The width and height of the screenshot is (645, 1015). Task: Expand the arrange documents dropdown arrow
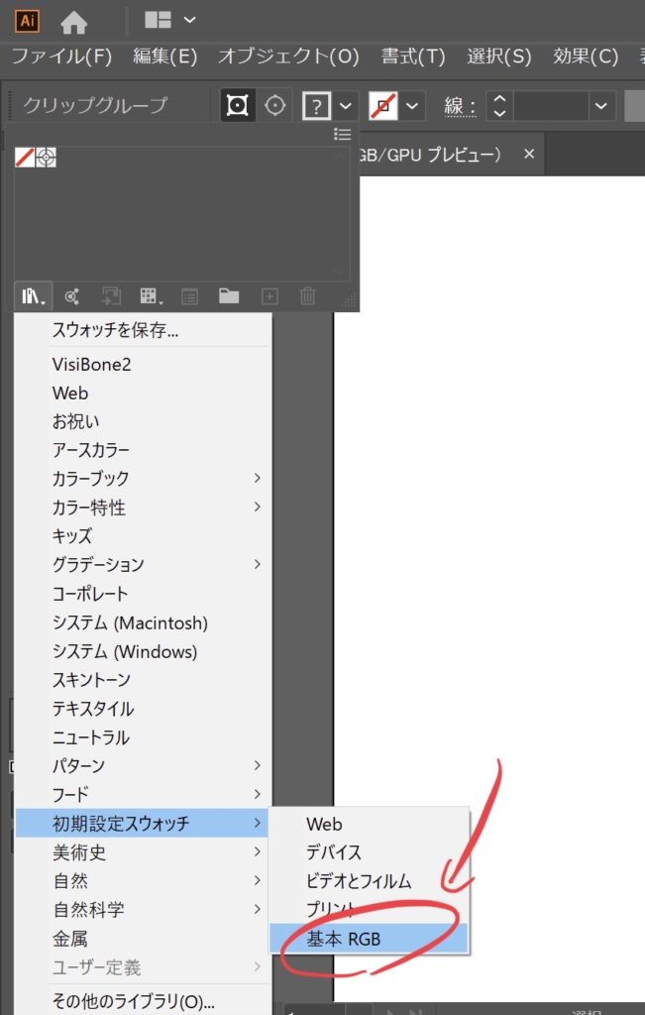(189, 20)
